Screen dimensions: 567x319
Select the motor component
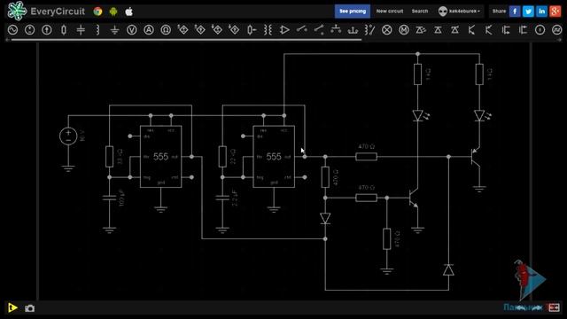click(404, 29)
